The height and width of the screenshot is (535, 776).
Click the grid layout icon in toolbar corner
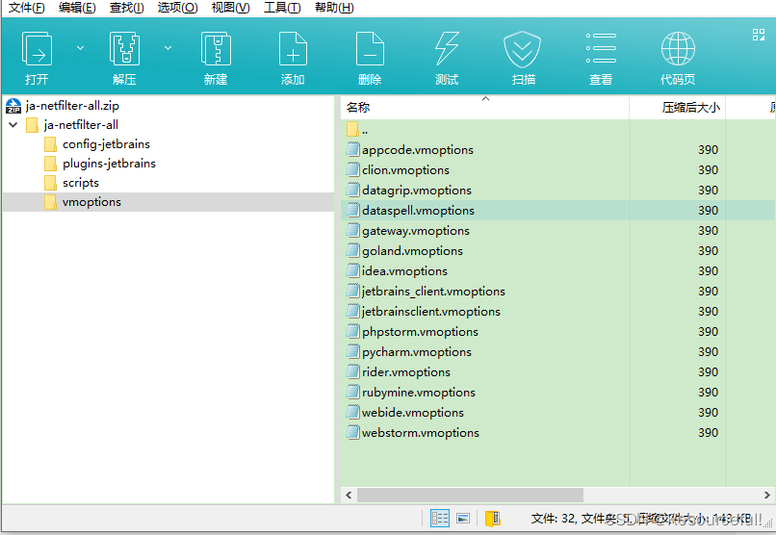pyautogui.click(x=758, y=35)
